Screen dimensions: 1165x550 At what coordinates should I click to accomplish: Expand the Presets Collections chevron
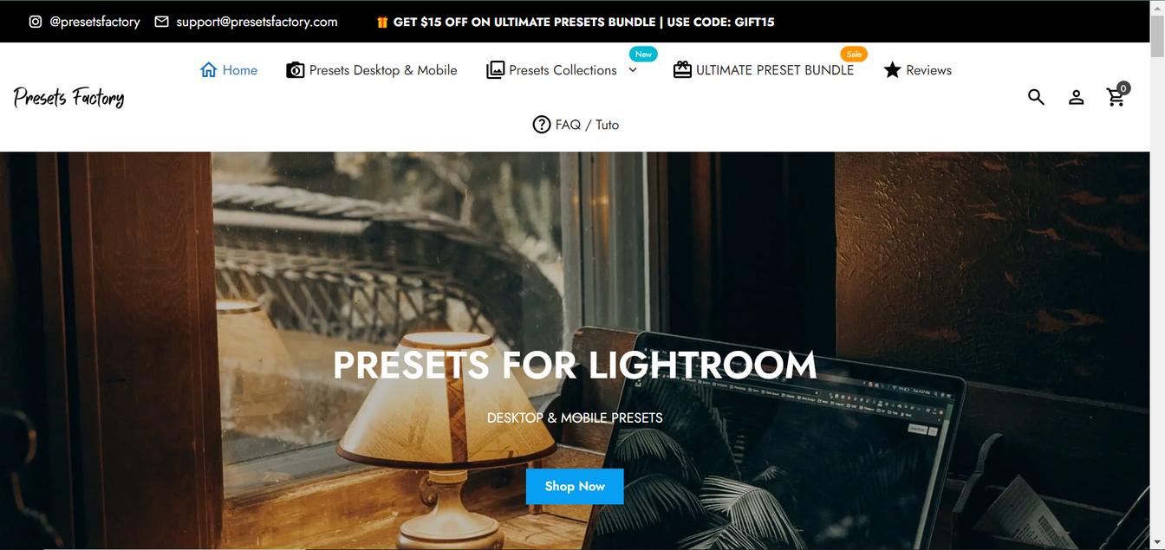point(633,70)
